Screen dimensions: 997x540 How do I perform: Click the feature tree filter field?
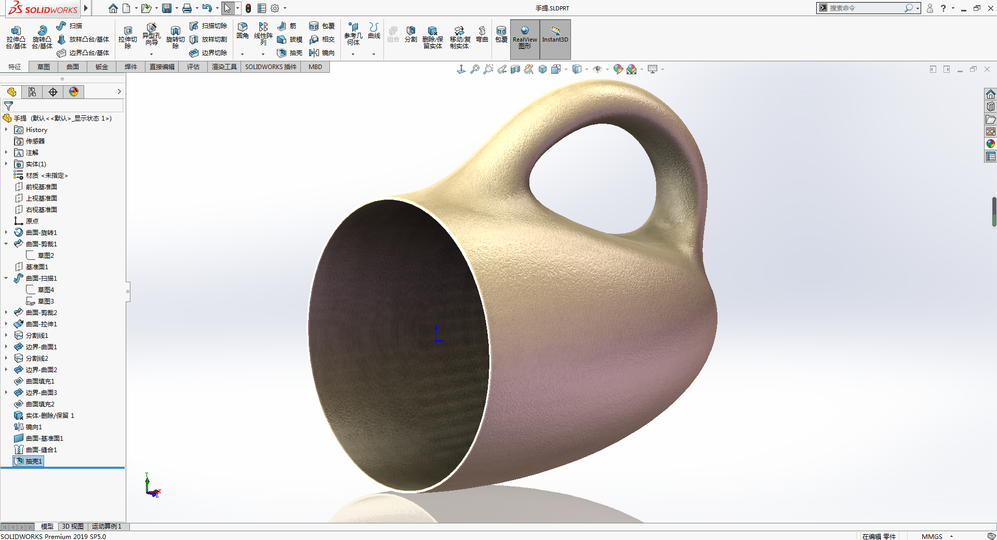point(63,106)
